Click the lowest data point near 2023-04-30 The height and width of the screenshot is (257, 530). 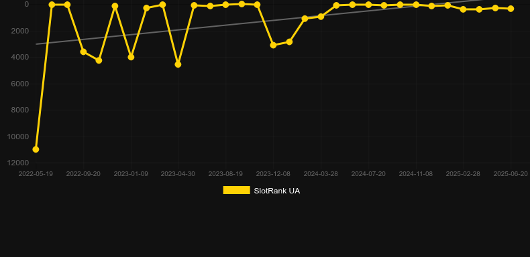pyautogui.click(x=178, y=64)
